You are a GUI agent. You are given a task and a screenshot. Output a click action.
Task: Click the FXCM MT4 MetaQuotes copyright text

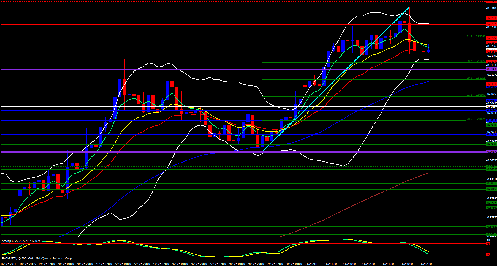tap(37, 259)
